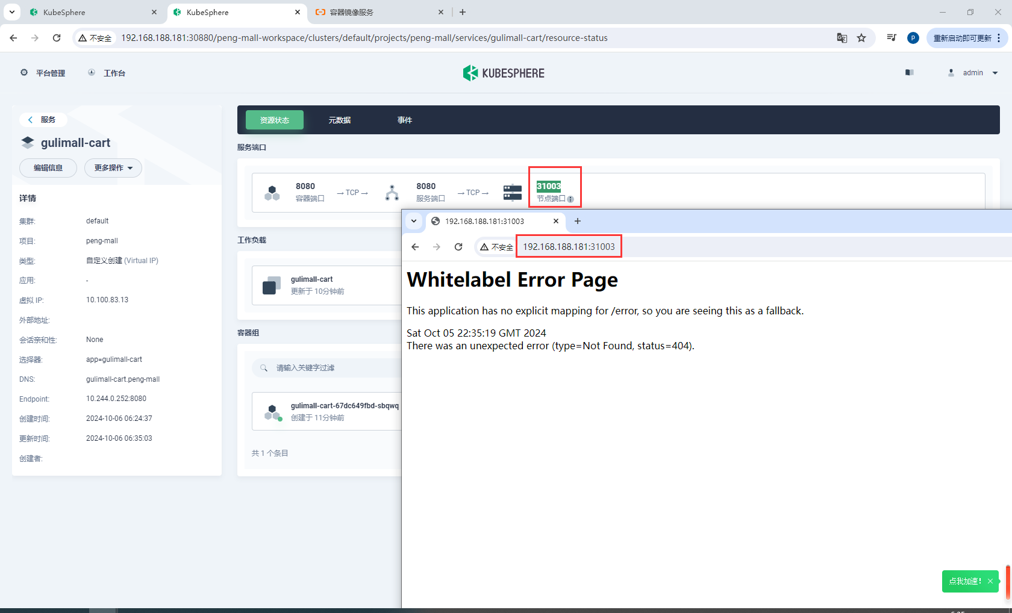Viewport: 1012px width, 613px height.
Task: Open a new tab in the popup browser
Action: pos(578,221)
